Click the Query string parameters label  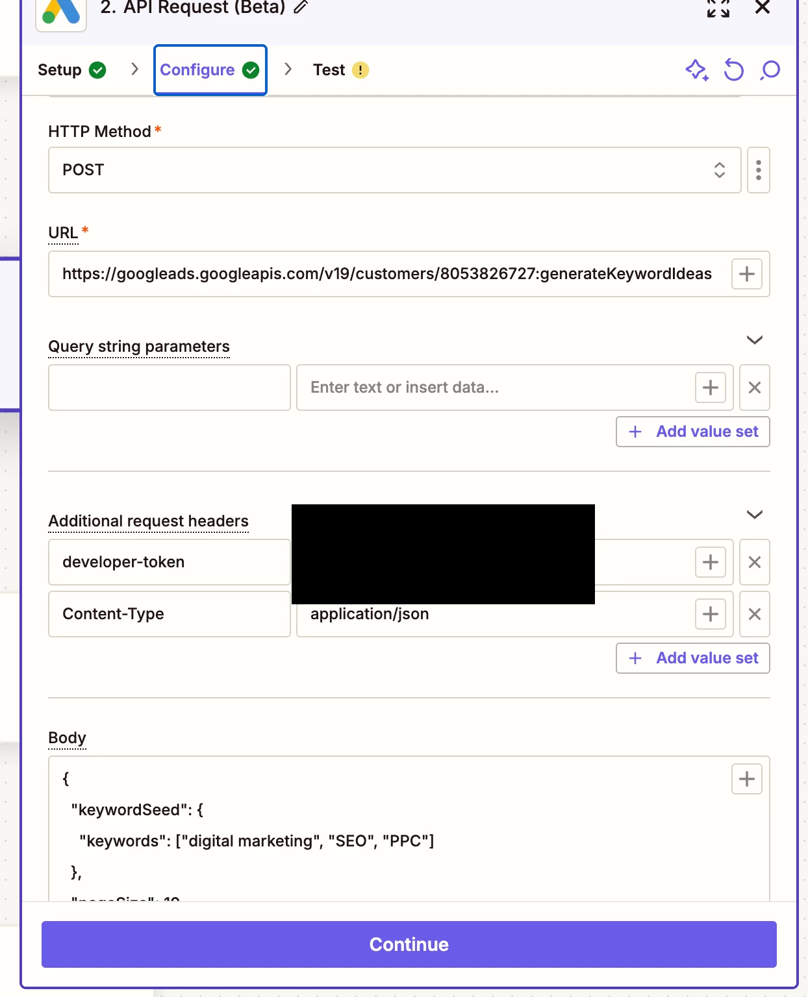tap(139, 347)
